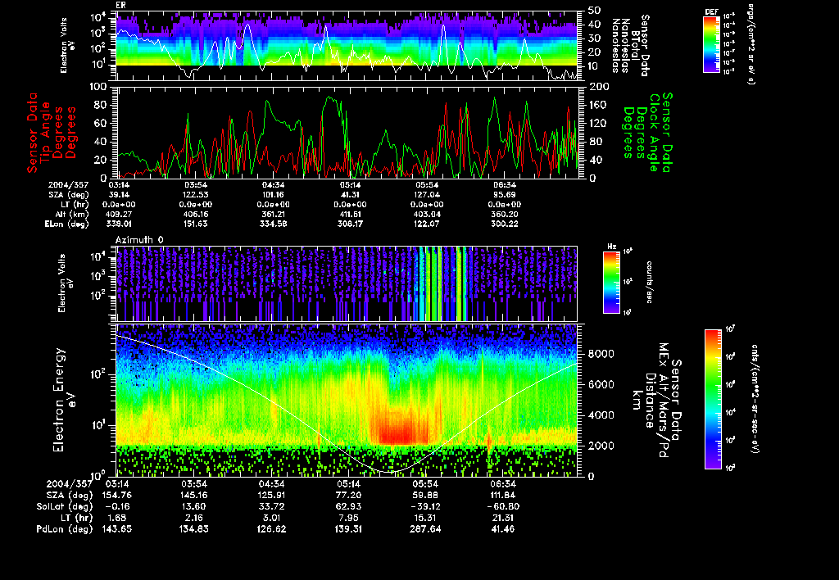Click the 'ER' panel title

click(x=120, y=5)
